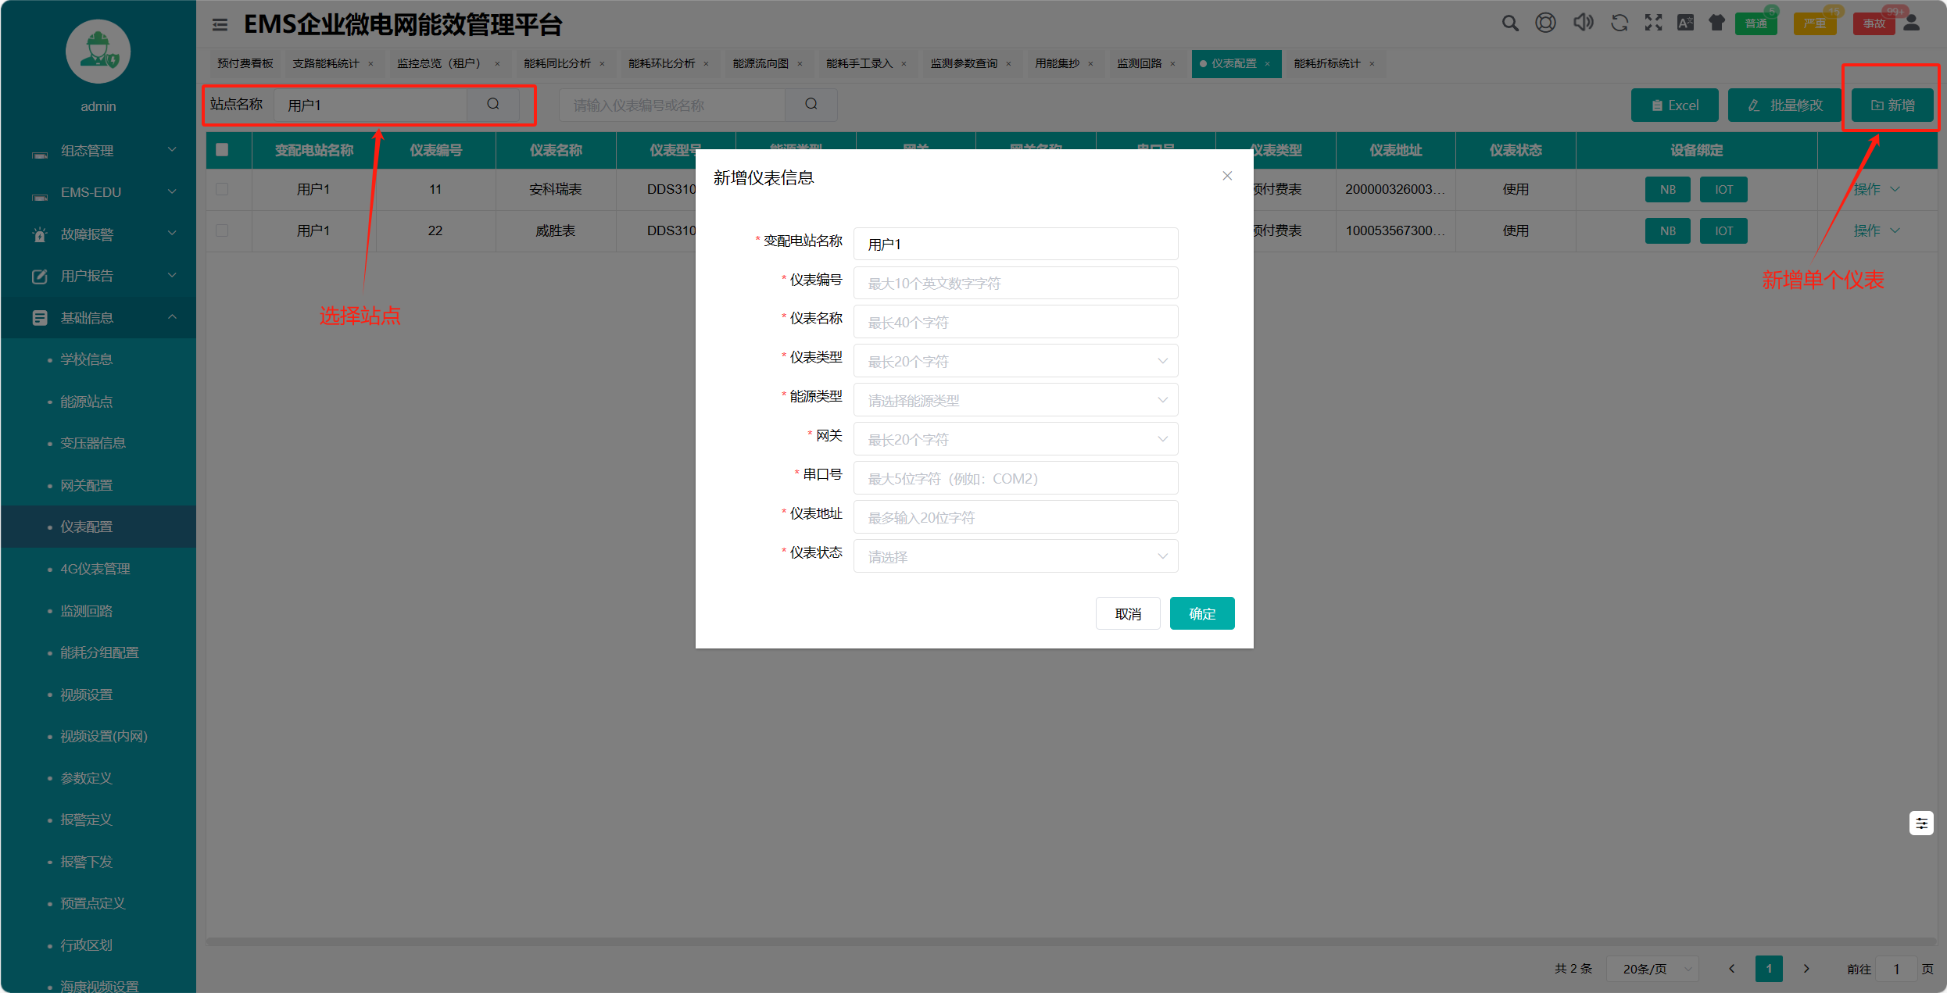This screenshot has width=1947, height=993.
Task: Click the 仪表编号 input field
Action: coord(1015,283)
